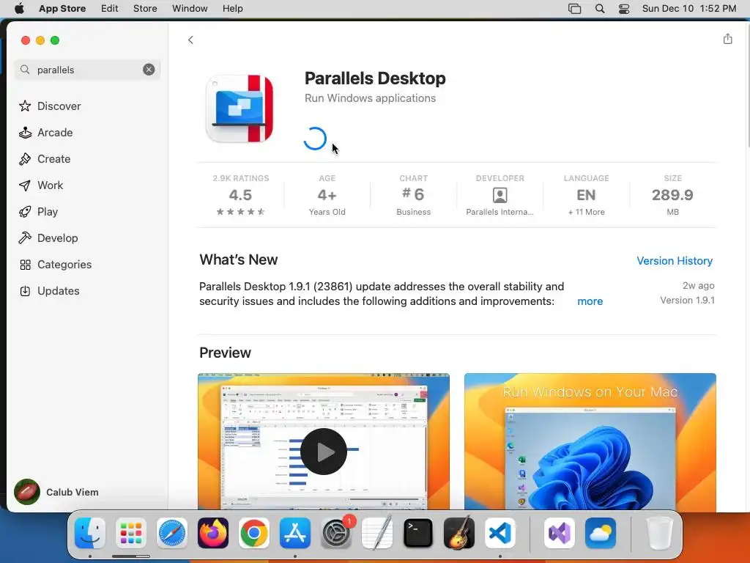The width and height of the screenshot is (750, 563).
Task: Open the Help menu
Action: pyautogui.click(x=232, y=9)
